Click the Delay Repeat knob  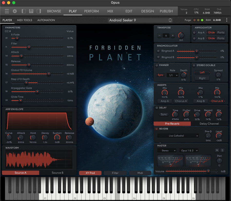click(208, 115)
